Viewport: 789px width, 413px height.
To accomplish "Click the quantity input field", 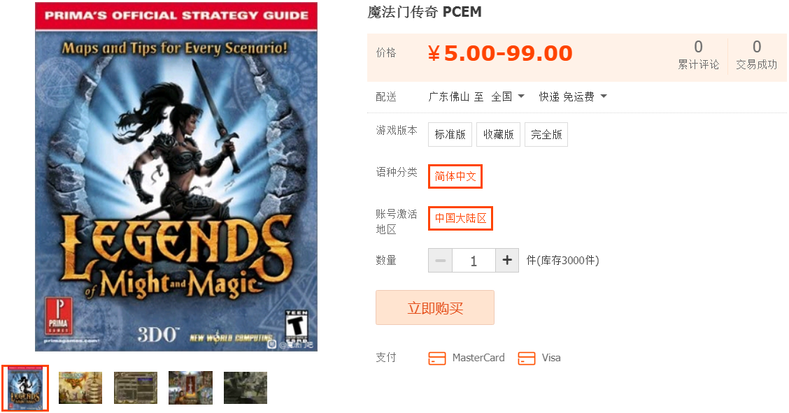I will coord(474,260).
